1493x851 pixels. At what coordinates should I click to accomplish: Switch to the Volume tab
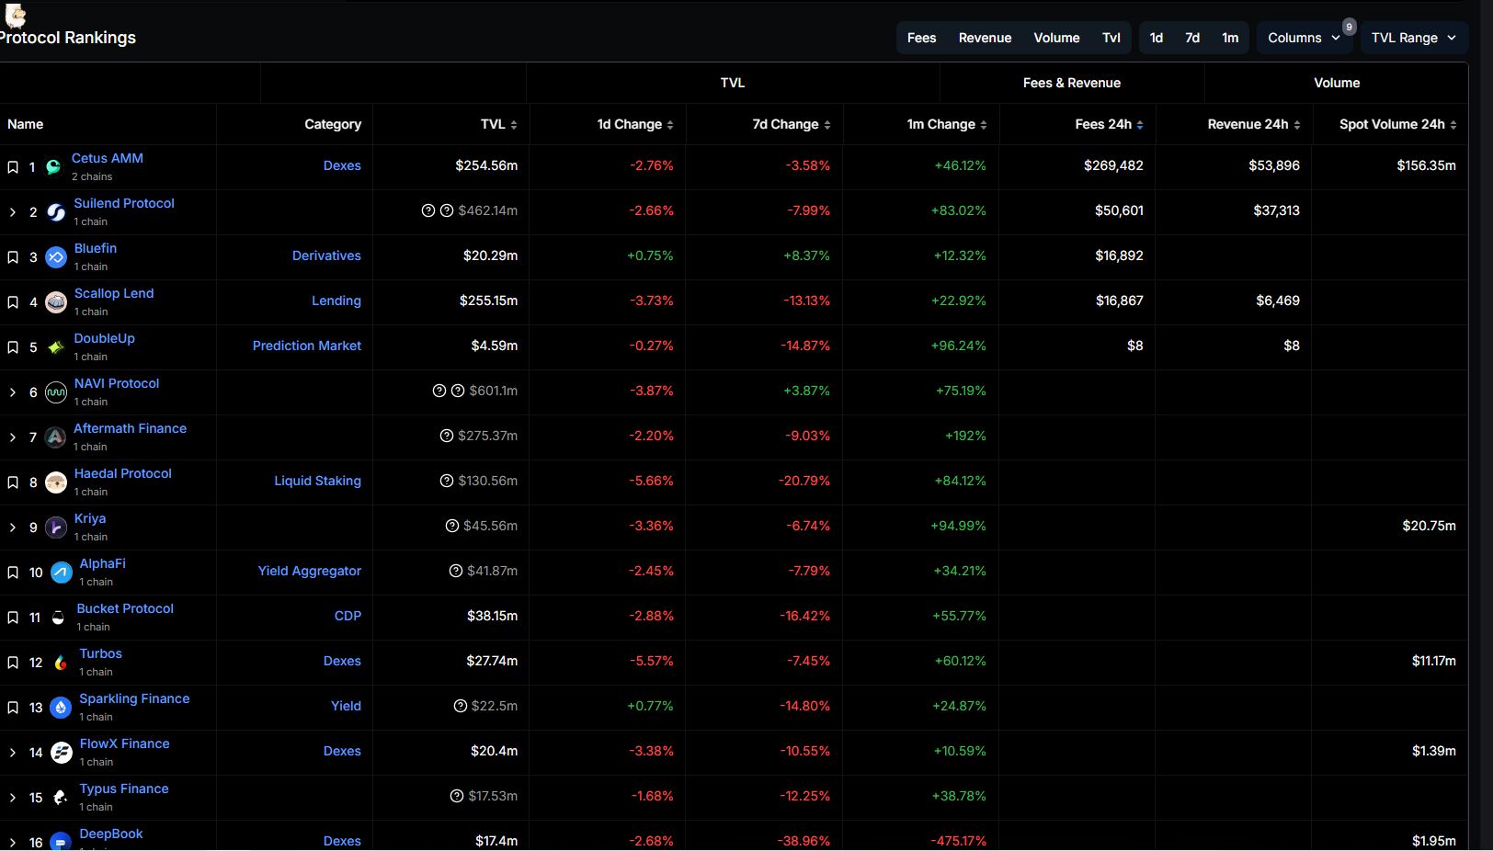(1056, 38)
